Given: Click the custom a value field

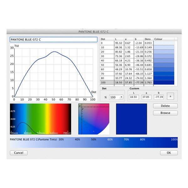Looking at the screenshot, I should pos(147,97).
